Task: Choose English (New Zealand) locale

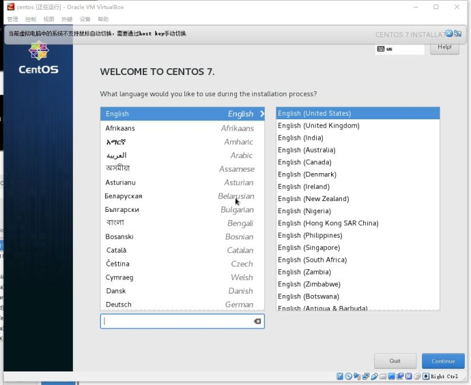Action: click(x=358, y=199)
